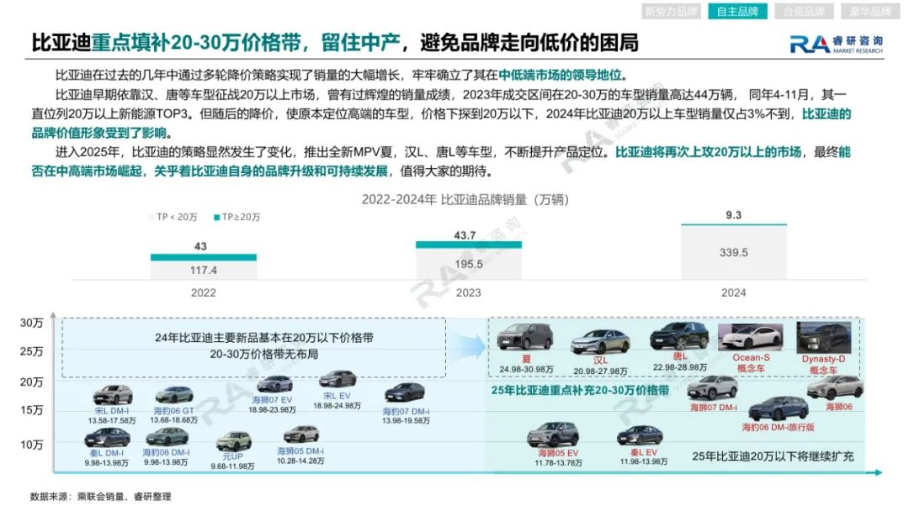This screenshot has height=511, width=909.
Task: Click the 9.3 value above 2024 bar
Action: click(x=733, y=214)
